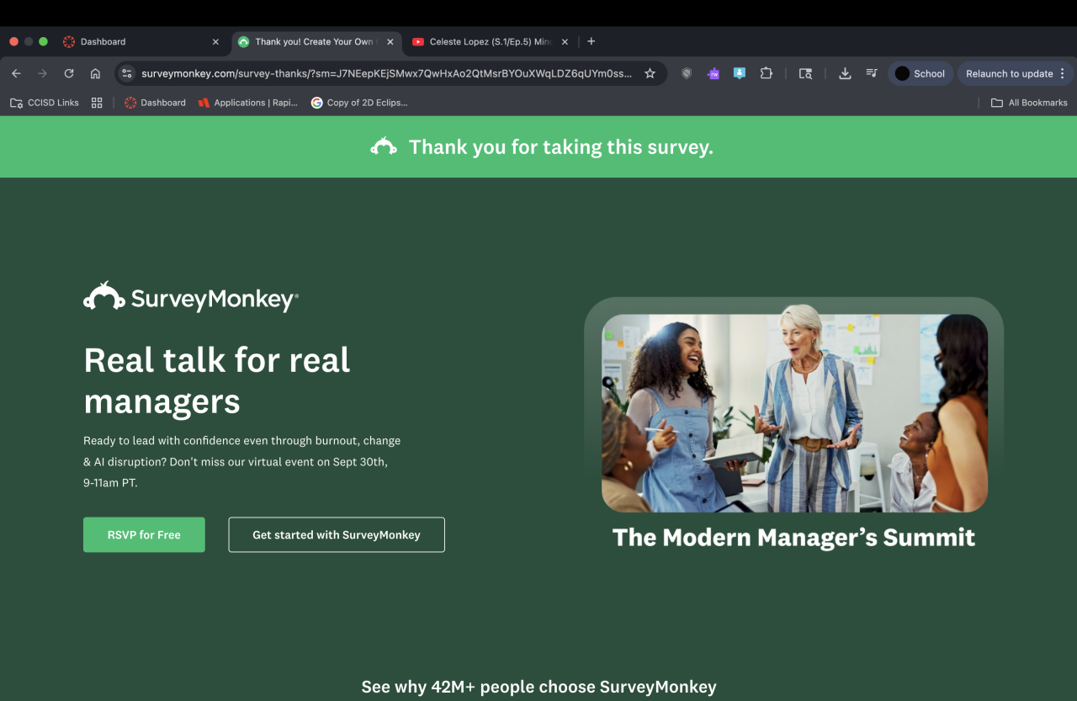Viewport: 1077px width, 701px height.
Task: Click The Modern Manager's Summit caption
Action: [793, 538]
